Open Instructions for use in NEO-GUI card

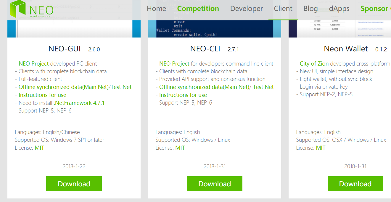coord(42,95)
